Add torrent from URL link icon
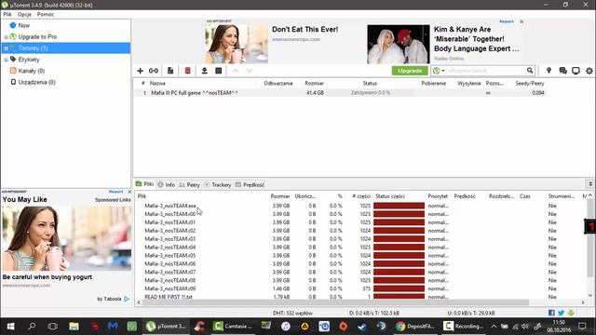This screenshot has height=335, width=596. coord(153,71)
